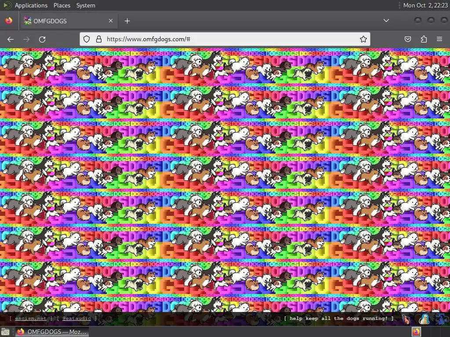The height and width of the screenshot is (337, 450).
Task: Click the Applications menu logo icon
Action: 7,5
